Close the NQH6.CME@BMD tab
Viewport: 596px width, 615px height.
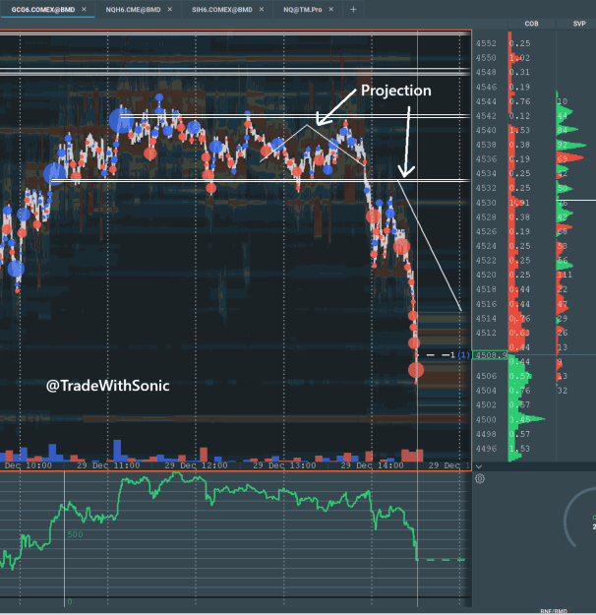170,9
